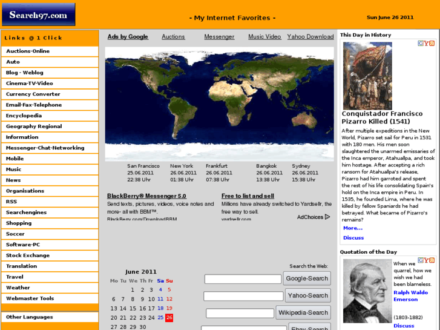Open Webmaster Tools in sidebar
Viewport: 440px width, 330px height.
coord(50,299)
